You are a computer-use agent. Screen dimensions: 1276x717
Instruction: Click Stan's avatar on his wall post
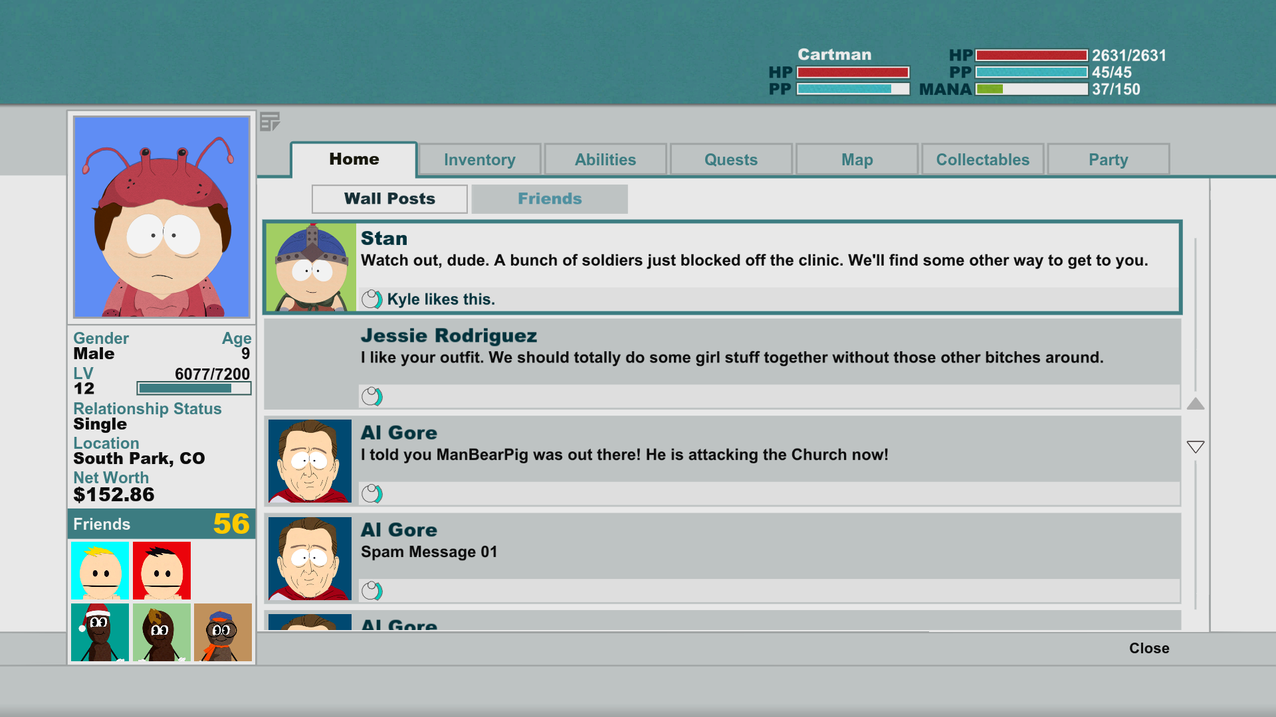(x=311, y=267)
